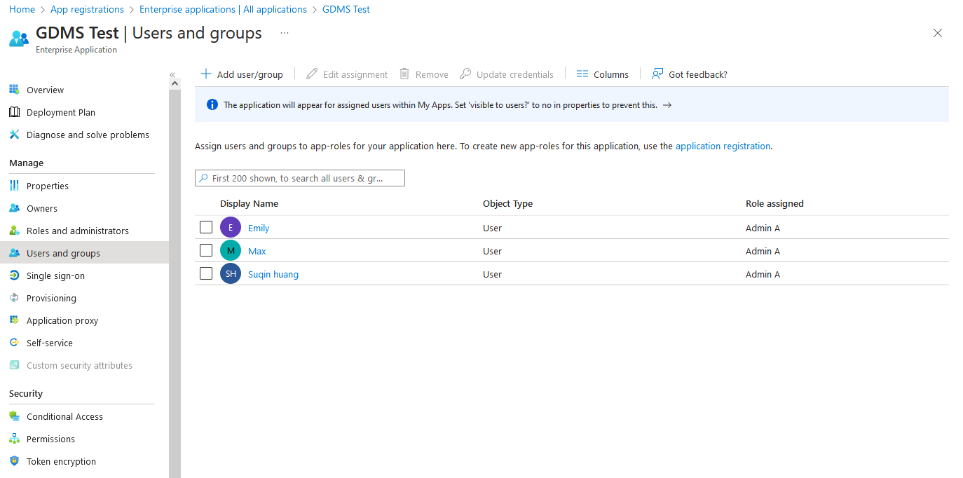
Task: Click the Got feedback? button
Action: 690,74
